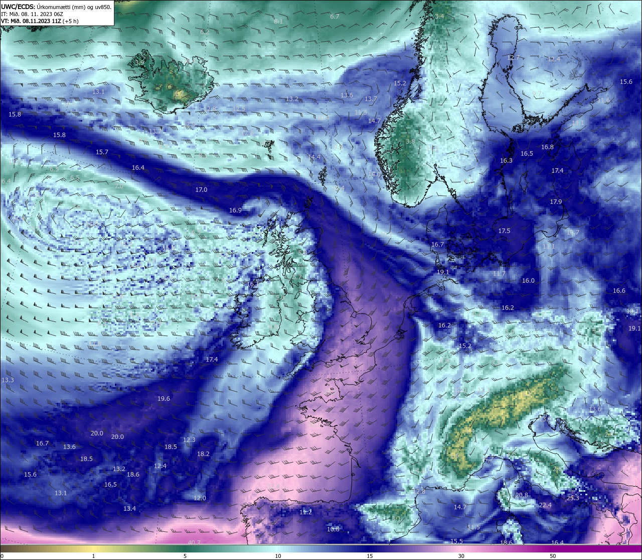Click the map value '16.3'
This screenshot has width=642, height=560.
(506, 161)
